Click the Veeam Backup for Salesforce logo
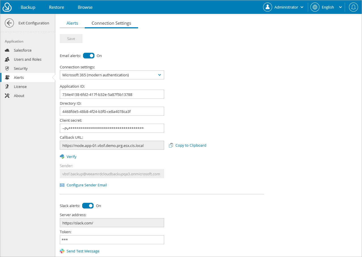 point(7,7)
